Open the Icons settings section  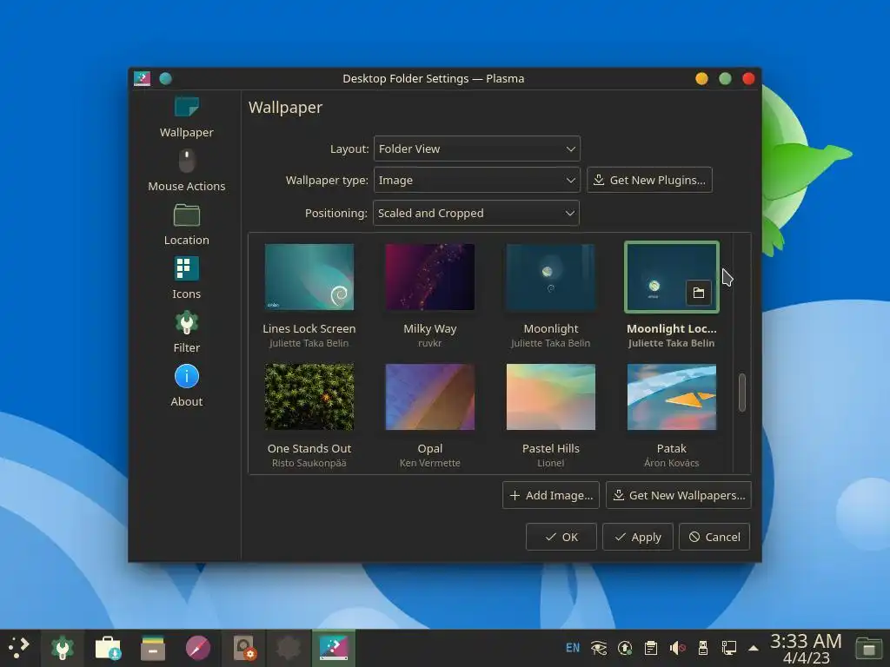pyautogui.click(x=186, y=279)
